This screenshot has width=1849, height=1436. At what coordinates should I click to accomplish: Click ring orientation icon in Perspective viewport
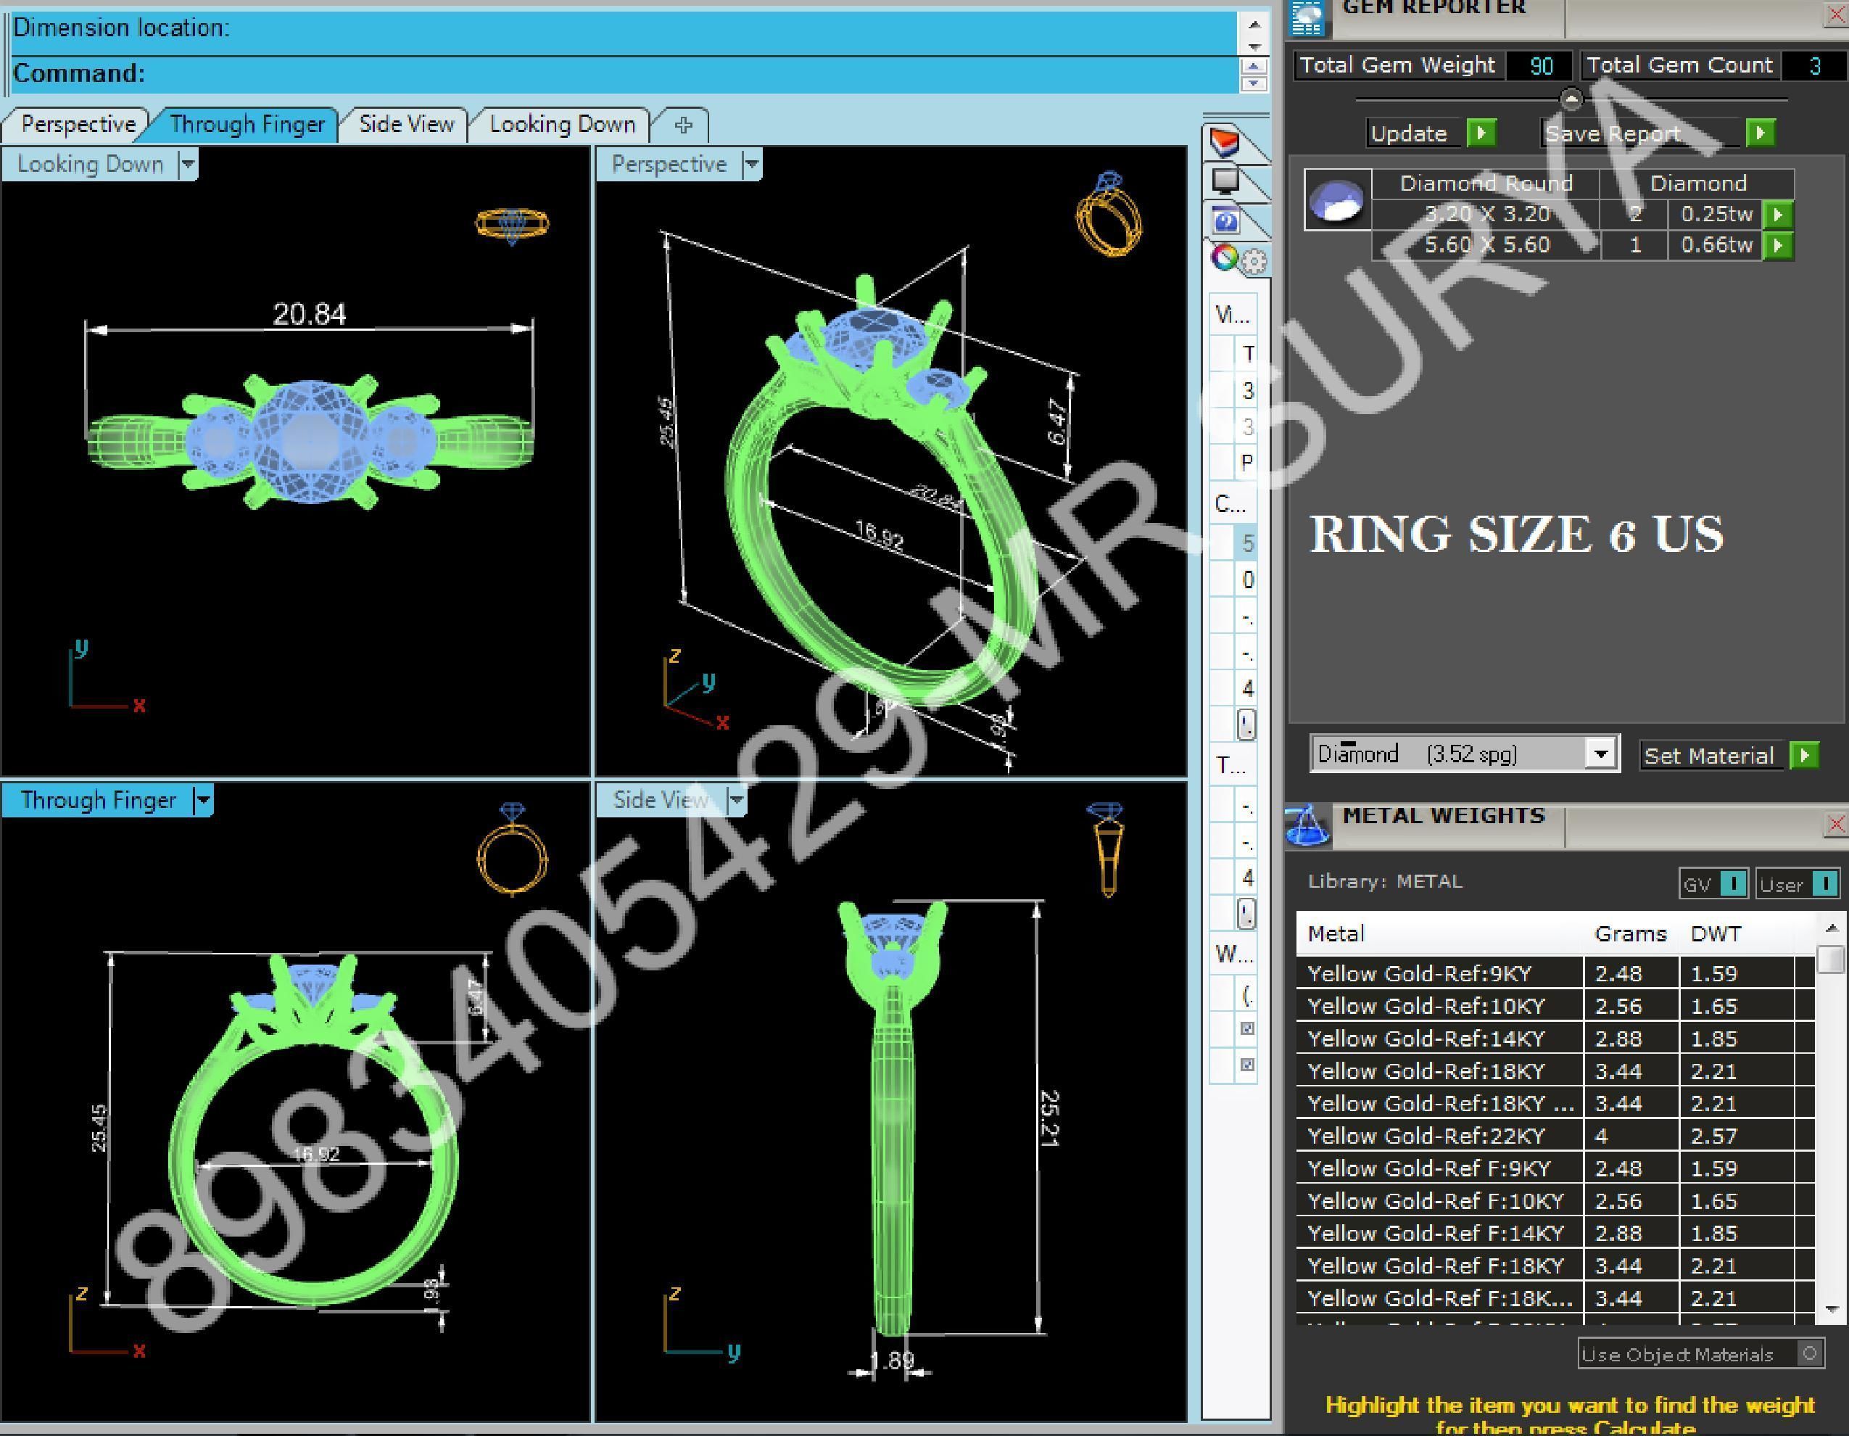tap(1109, 214)
